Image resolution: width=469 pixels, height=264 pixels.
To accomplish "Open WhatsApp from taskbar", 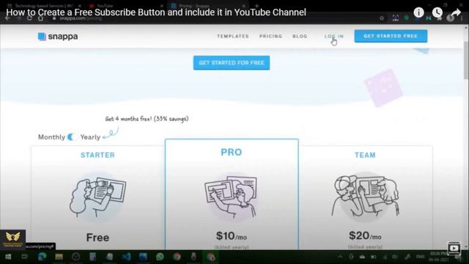I will click(x=160, y=257).
